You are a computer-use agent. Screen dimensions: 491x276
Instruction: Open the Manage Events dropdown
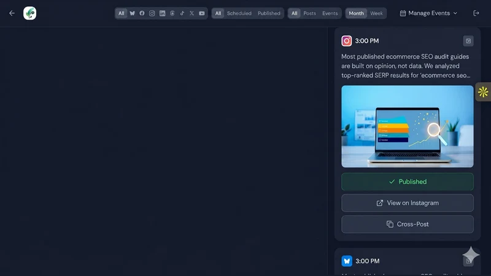(x=428, y=13)
